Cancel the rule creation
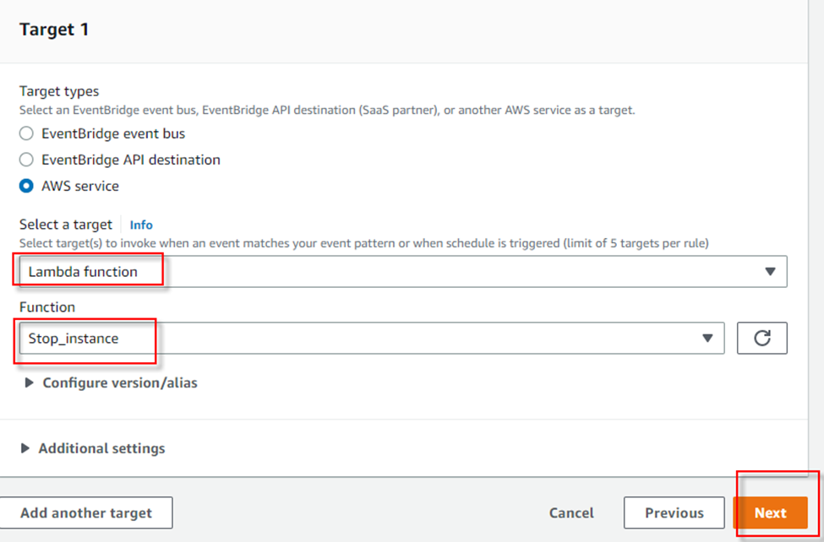This screenshot has width=824, height=542. click(571, 512)
